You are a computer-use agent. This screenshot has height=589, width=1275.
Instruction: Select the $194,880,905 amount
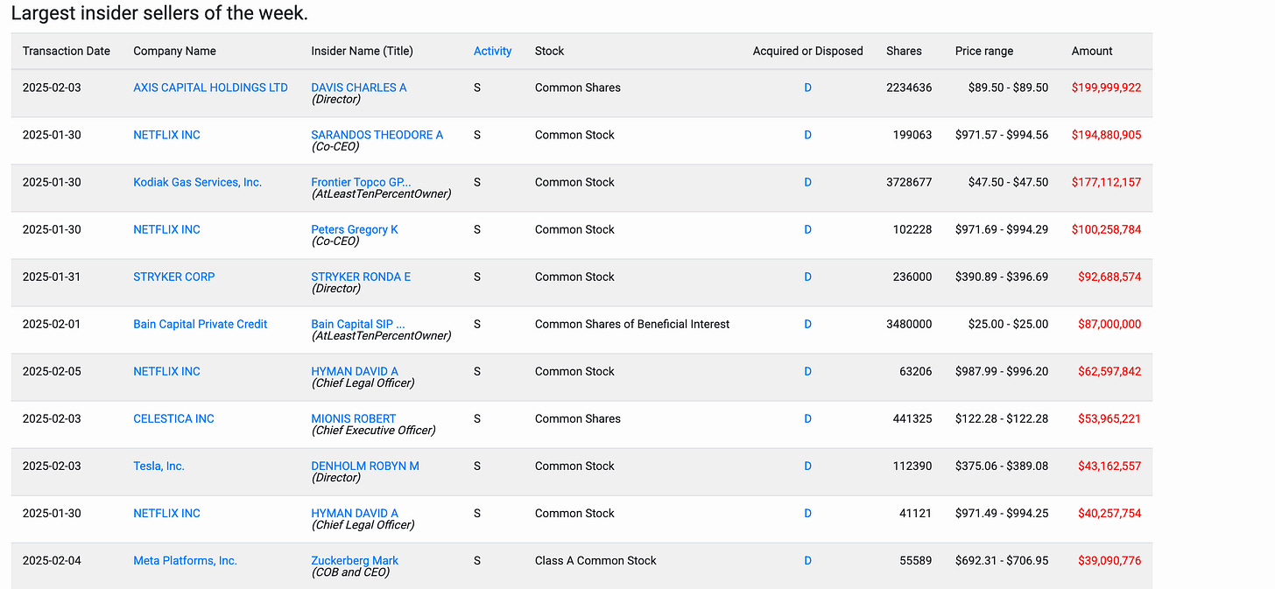point(1106,135)
